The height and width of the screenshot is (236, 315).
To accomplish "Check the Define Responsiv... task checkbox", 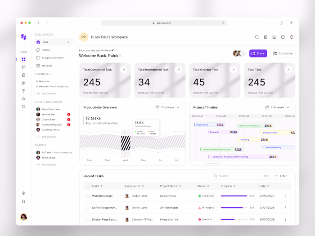I will (x=88, y=208).
